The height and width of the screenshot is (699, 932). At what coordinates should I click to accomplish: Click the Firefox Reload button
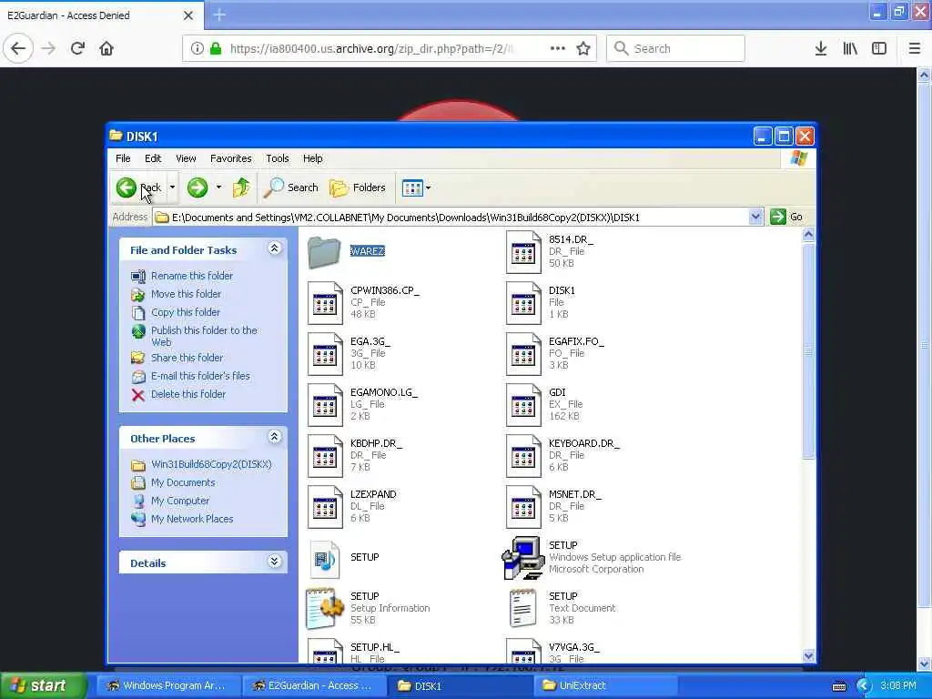78,48
